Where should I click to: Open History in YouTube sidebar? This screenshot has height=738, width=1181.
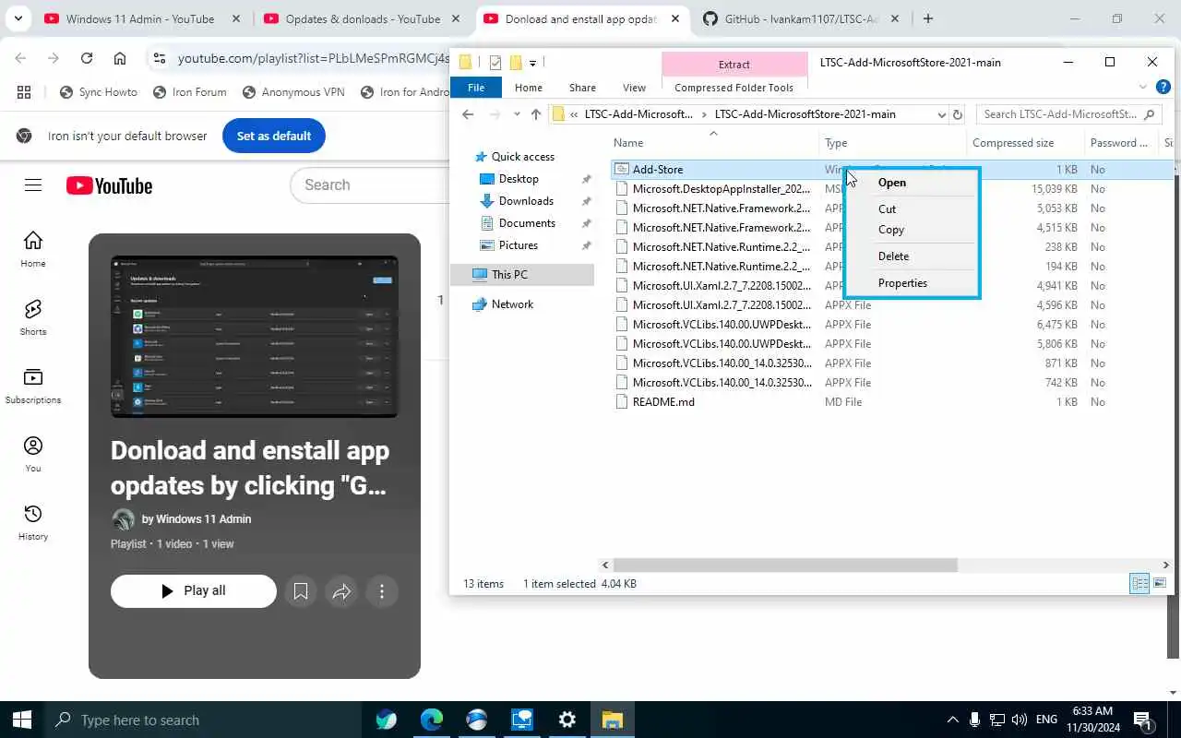click(x=33, y=522)
